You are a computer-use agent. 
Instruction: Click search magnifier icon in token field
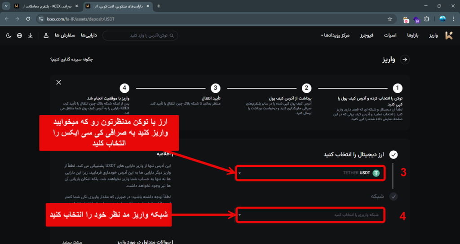[x=172, y=35]
